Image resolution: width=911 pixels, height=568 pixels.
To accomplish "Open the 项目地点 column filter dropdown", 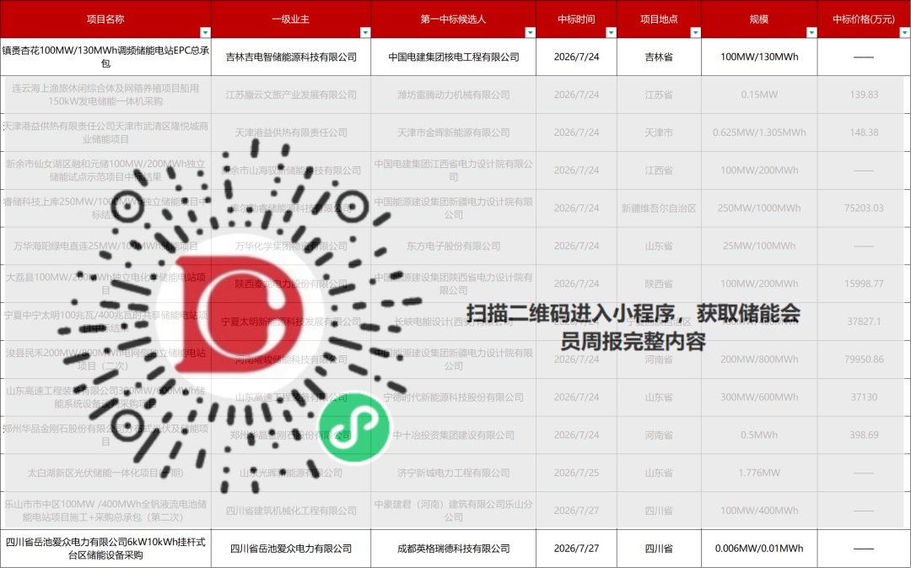I will [695, 33].
